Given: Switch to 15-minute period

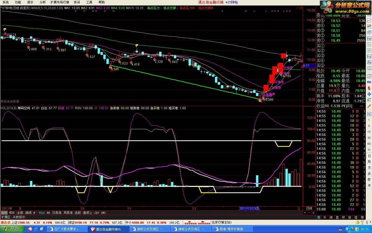Looking at the screenshot, I should pyautogui.click(x=369, y=132).
